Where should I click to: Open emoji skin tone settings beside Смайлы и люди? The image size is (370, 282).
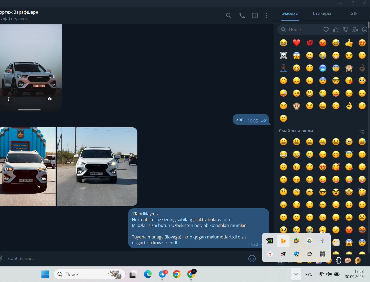(x=362, y=131)
